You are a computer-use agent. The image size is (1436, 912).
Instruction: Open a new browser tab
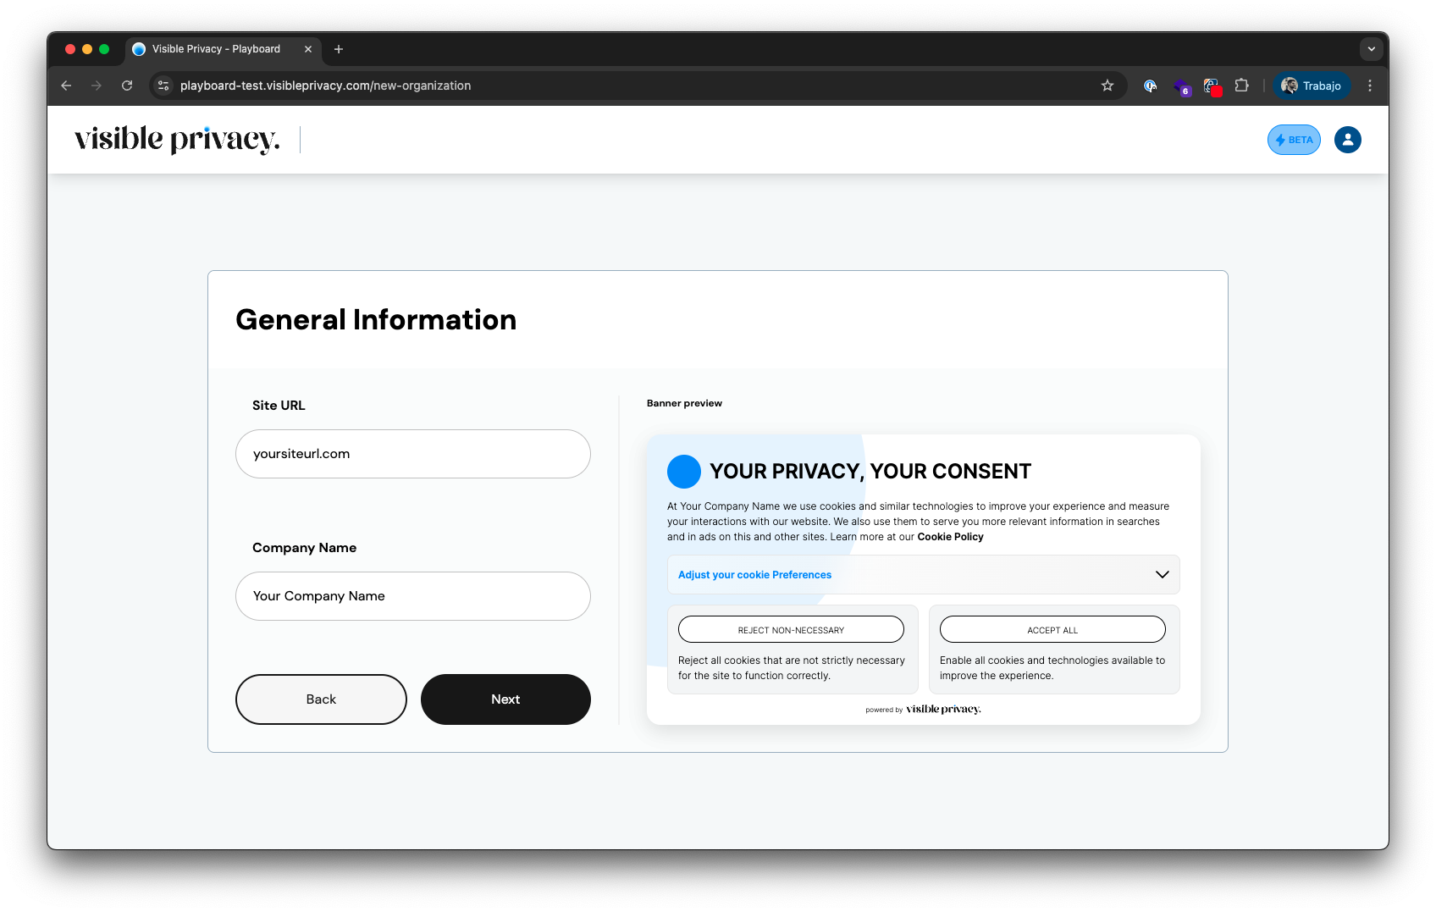[338, 49]
